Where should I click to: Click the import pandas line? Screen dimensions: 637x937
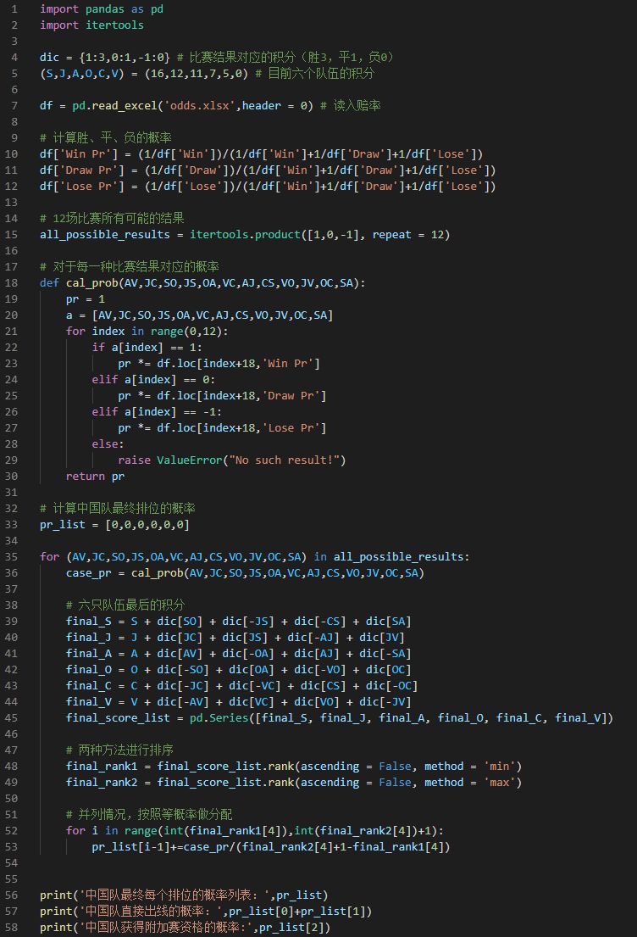(102, 9)
